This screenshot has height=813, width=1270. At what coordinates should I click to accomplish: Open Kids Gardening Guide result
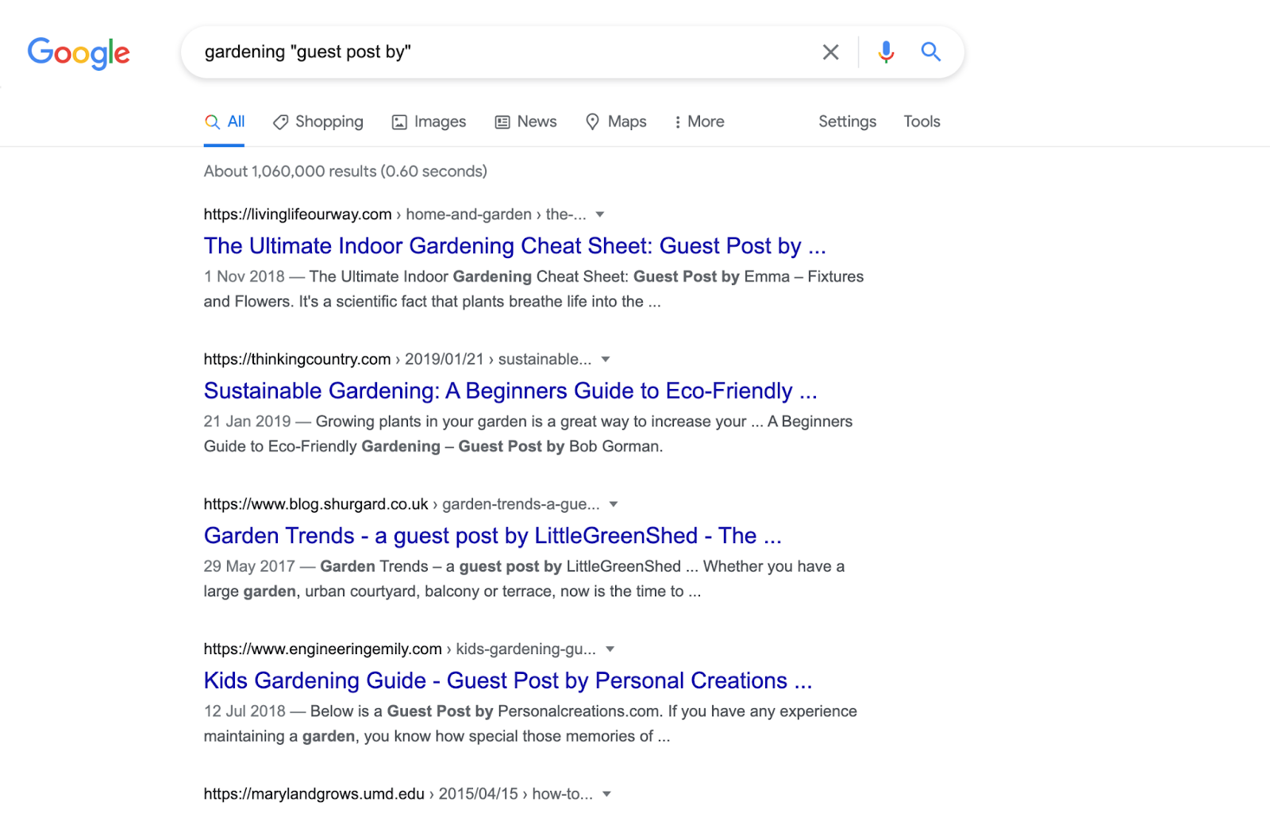coord(508,680)
